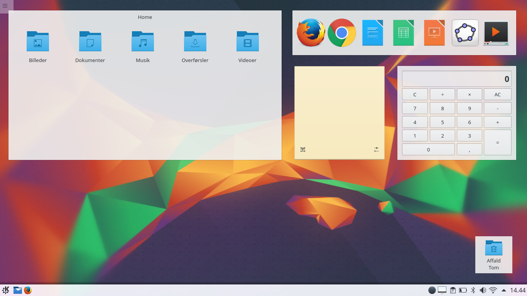527x296 pixels.
Task: Click the calculator plus button
Action: click(498, 122)
